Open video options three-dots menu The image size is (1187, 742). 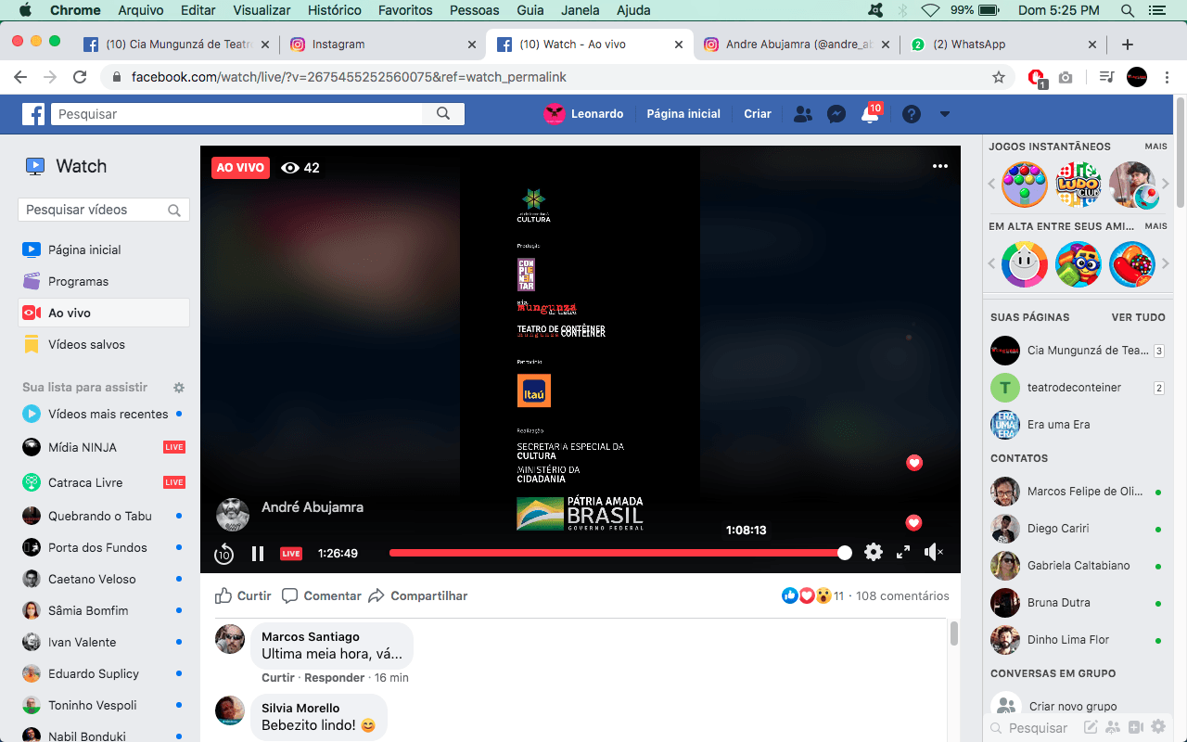pyautogui.click(x=940, y=166)
